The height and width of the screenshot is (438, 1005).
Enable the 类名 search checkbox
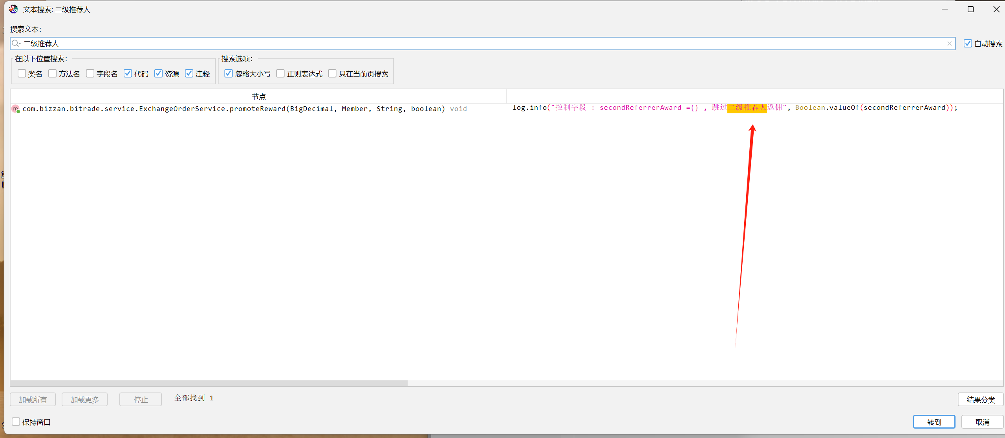(x=22, y=74)
